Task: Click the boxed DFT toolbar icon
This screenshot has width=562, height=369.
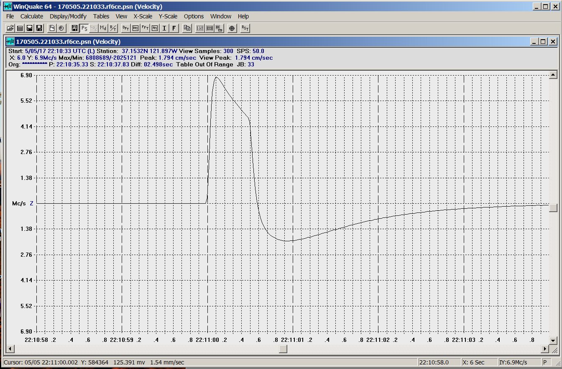Action: [x=135, y=28]
